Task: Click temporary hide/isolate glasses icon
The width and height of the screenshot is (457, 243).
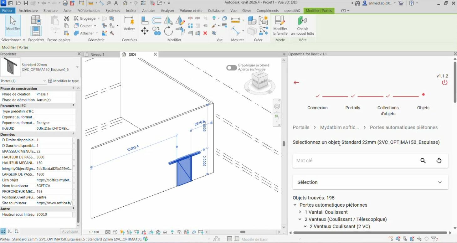Action: tap(165, 232)
